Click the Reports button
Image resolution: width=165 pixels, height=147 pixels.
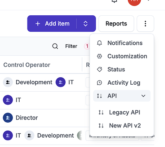coord(116,24)
